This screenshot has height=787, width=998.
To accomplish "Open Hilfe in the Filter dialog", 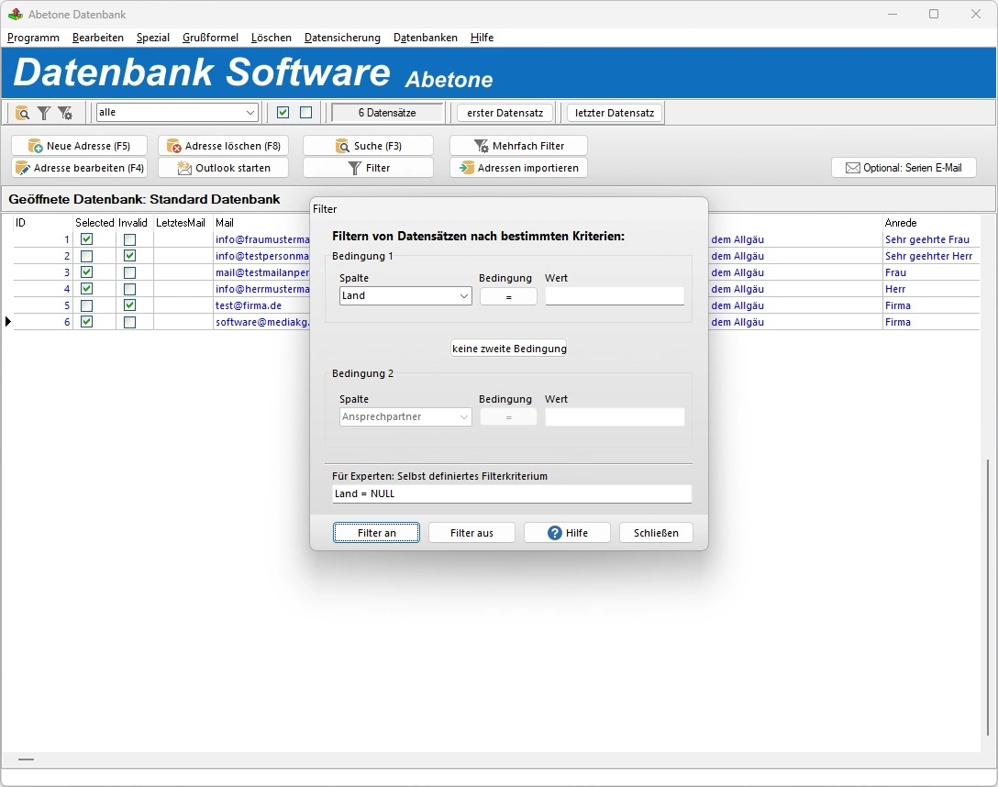I will pyautogui.click(x=567, y=533).
